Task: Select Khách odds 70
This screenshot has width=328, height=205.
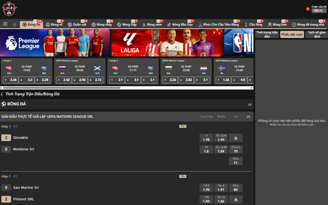Action: [236, 149]
